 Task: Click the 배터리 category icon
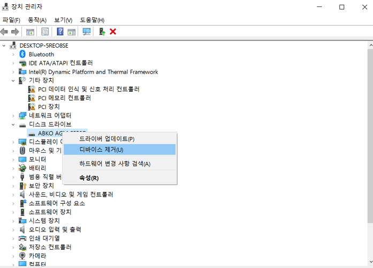pyautogui.click(x=22, y=168)
